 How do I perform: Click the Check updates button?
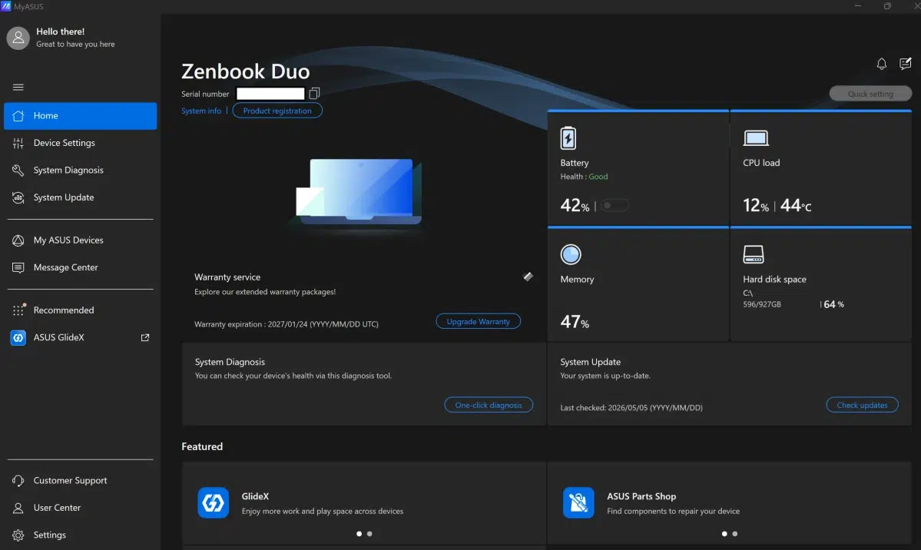click(x=863, y=405)
